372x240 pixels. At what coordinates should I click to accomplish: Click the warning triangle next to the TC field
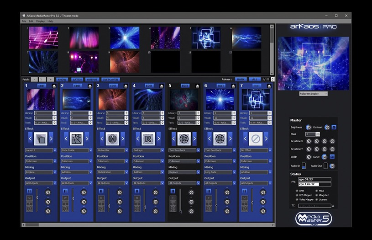[333, 206]
